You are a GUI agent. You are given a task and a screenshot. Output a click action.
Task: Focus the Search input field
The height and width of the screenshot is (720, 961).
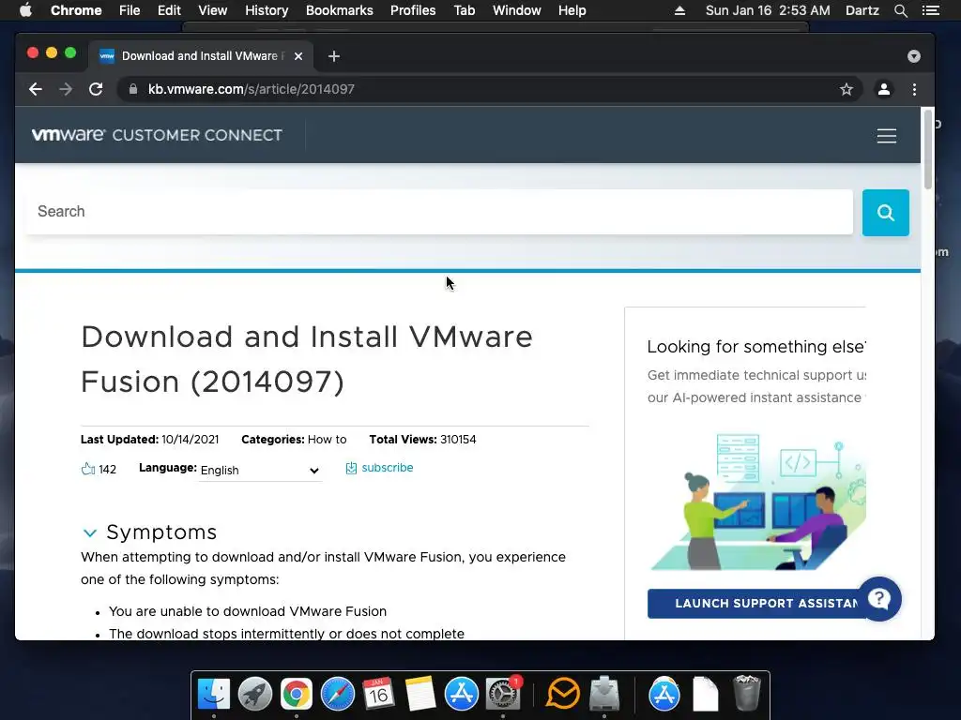tap(439, 212)
